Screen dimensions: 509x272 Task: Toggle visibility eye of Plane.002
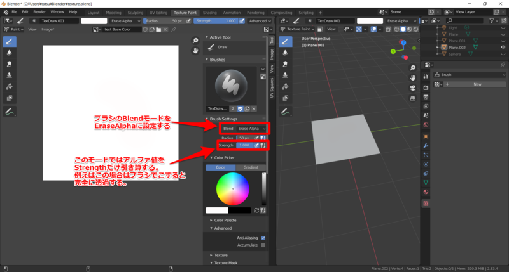[503, 47]
